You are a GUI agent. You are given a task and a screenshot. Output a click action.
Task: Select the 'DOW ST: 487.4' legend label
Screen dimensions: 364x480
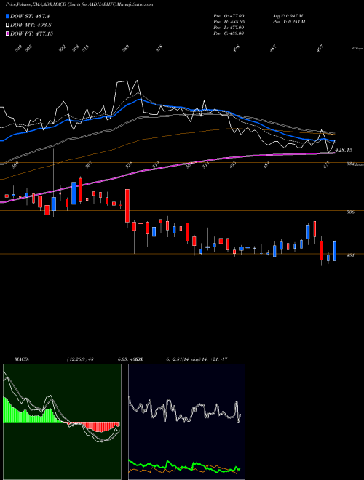pyautogui.click(x=30, y=16)
